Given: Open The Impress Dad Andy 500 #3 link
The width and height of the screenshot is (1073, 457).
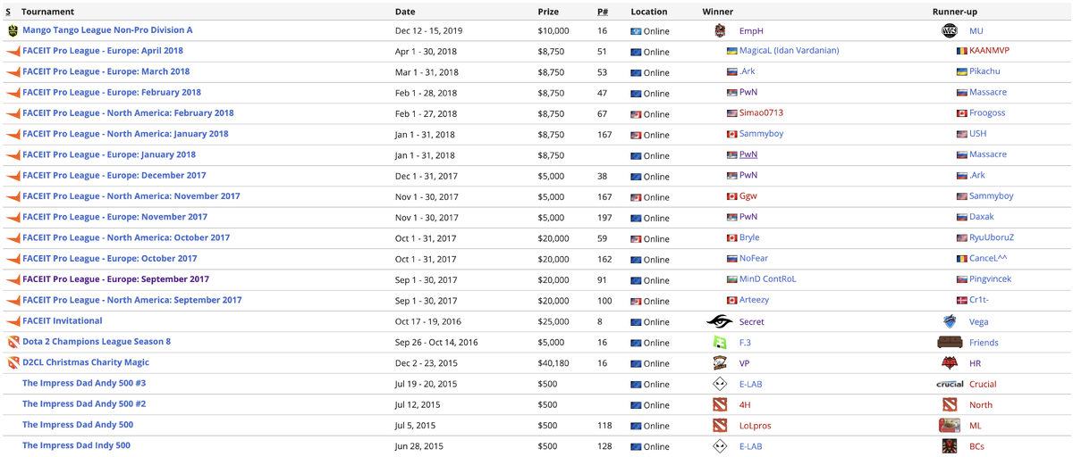Looking at the screenshot, I should click(x=84, y=384).
